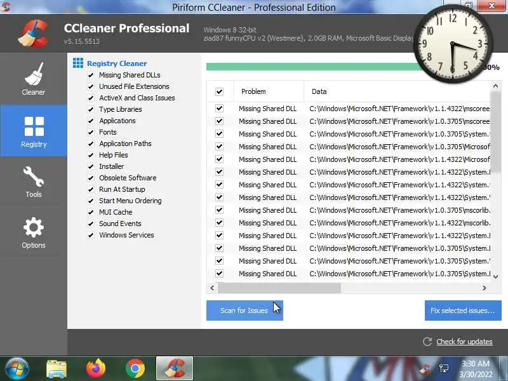This screenshot has height=381, width=508.
Task: Click the taskbar clock showing 3:30 AM
Action: [475, 369]
